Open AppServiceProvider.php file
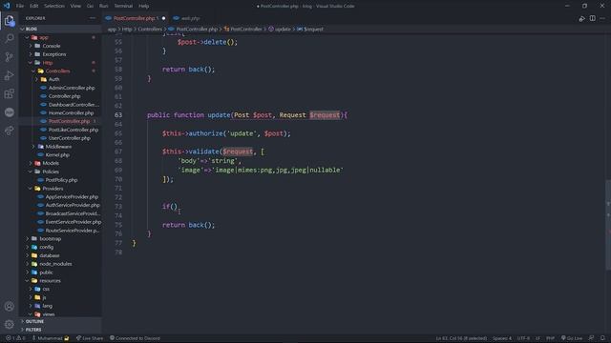 coord(60,197)
